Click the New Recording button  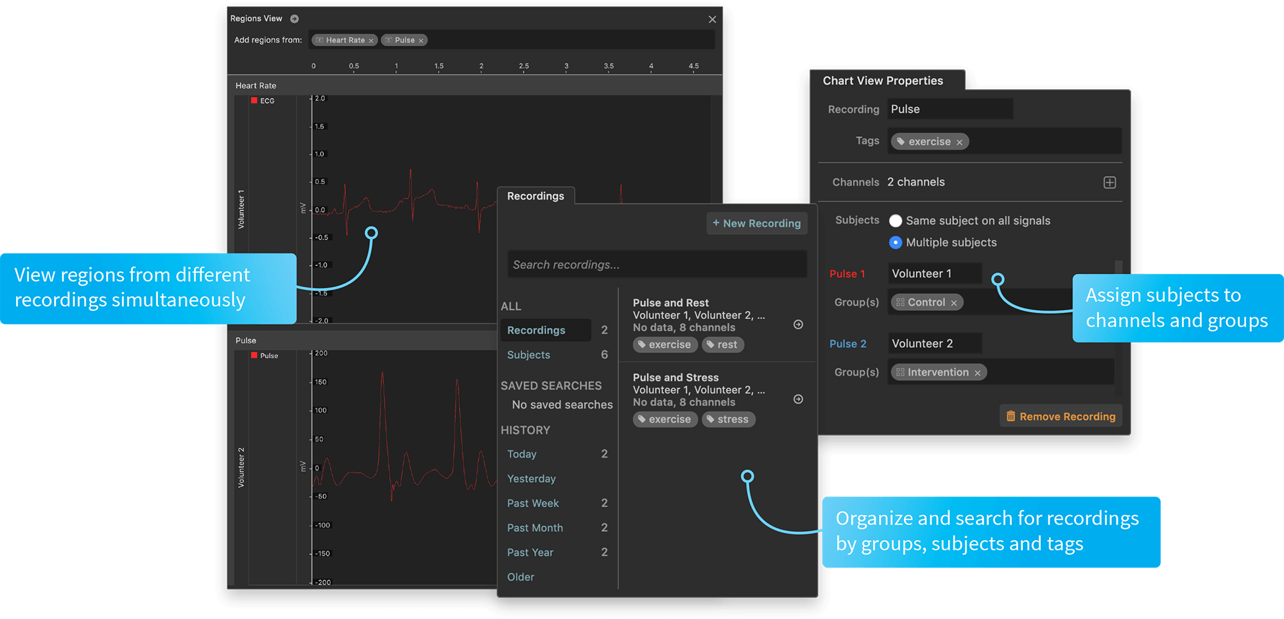click(x=757, y=223)
